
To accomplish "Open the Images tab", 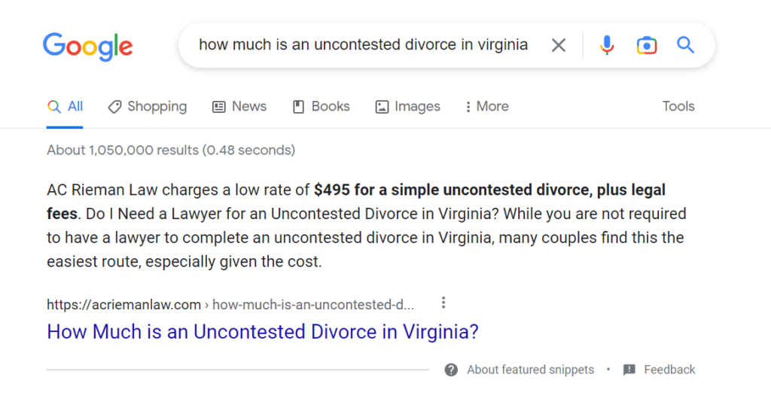I will pyautogui.click(x=407, y=107).
